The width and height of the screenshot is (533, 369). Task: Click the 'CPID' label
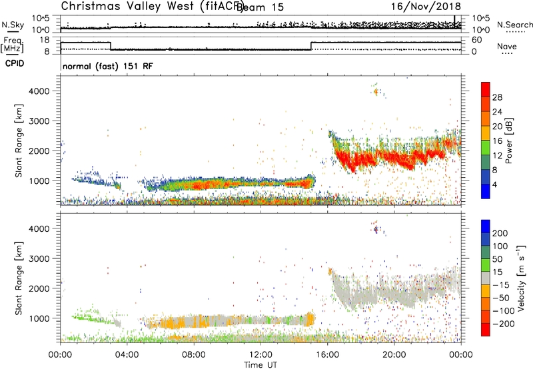[15, 63]
